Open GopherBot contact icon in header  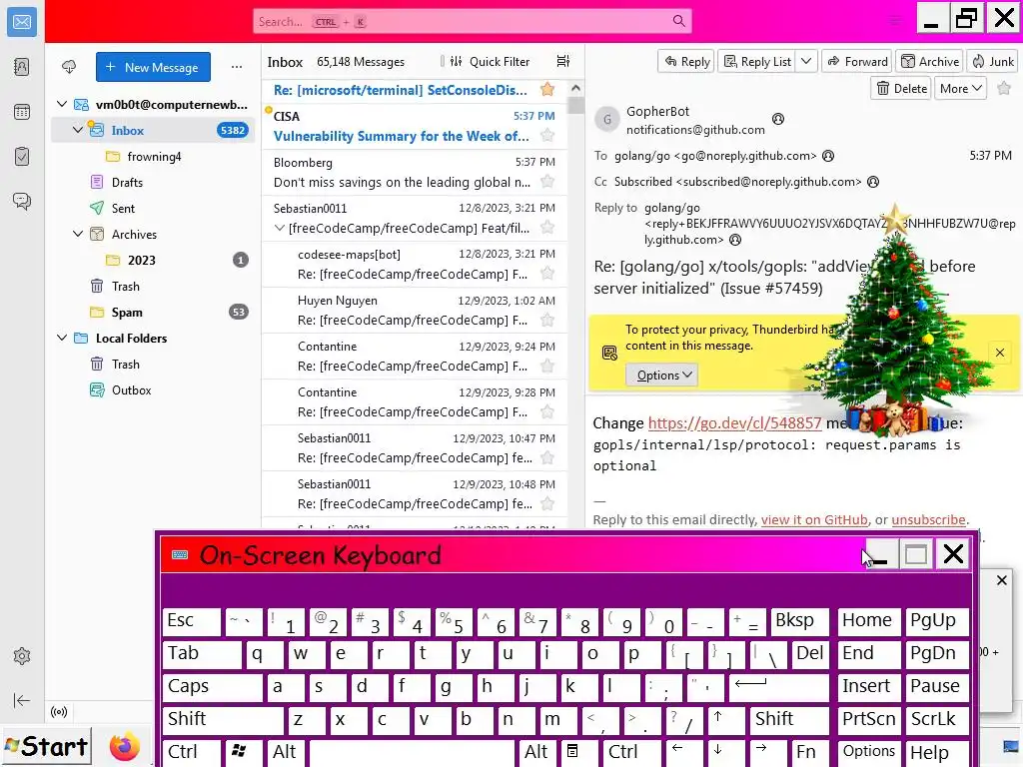coord(777,119)
